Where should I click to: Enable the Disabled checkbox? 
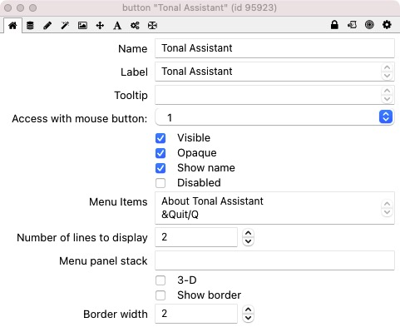pyautogui.click(x=160, y=183)
